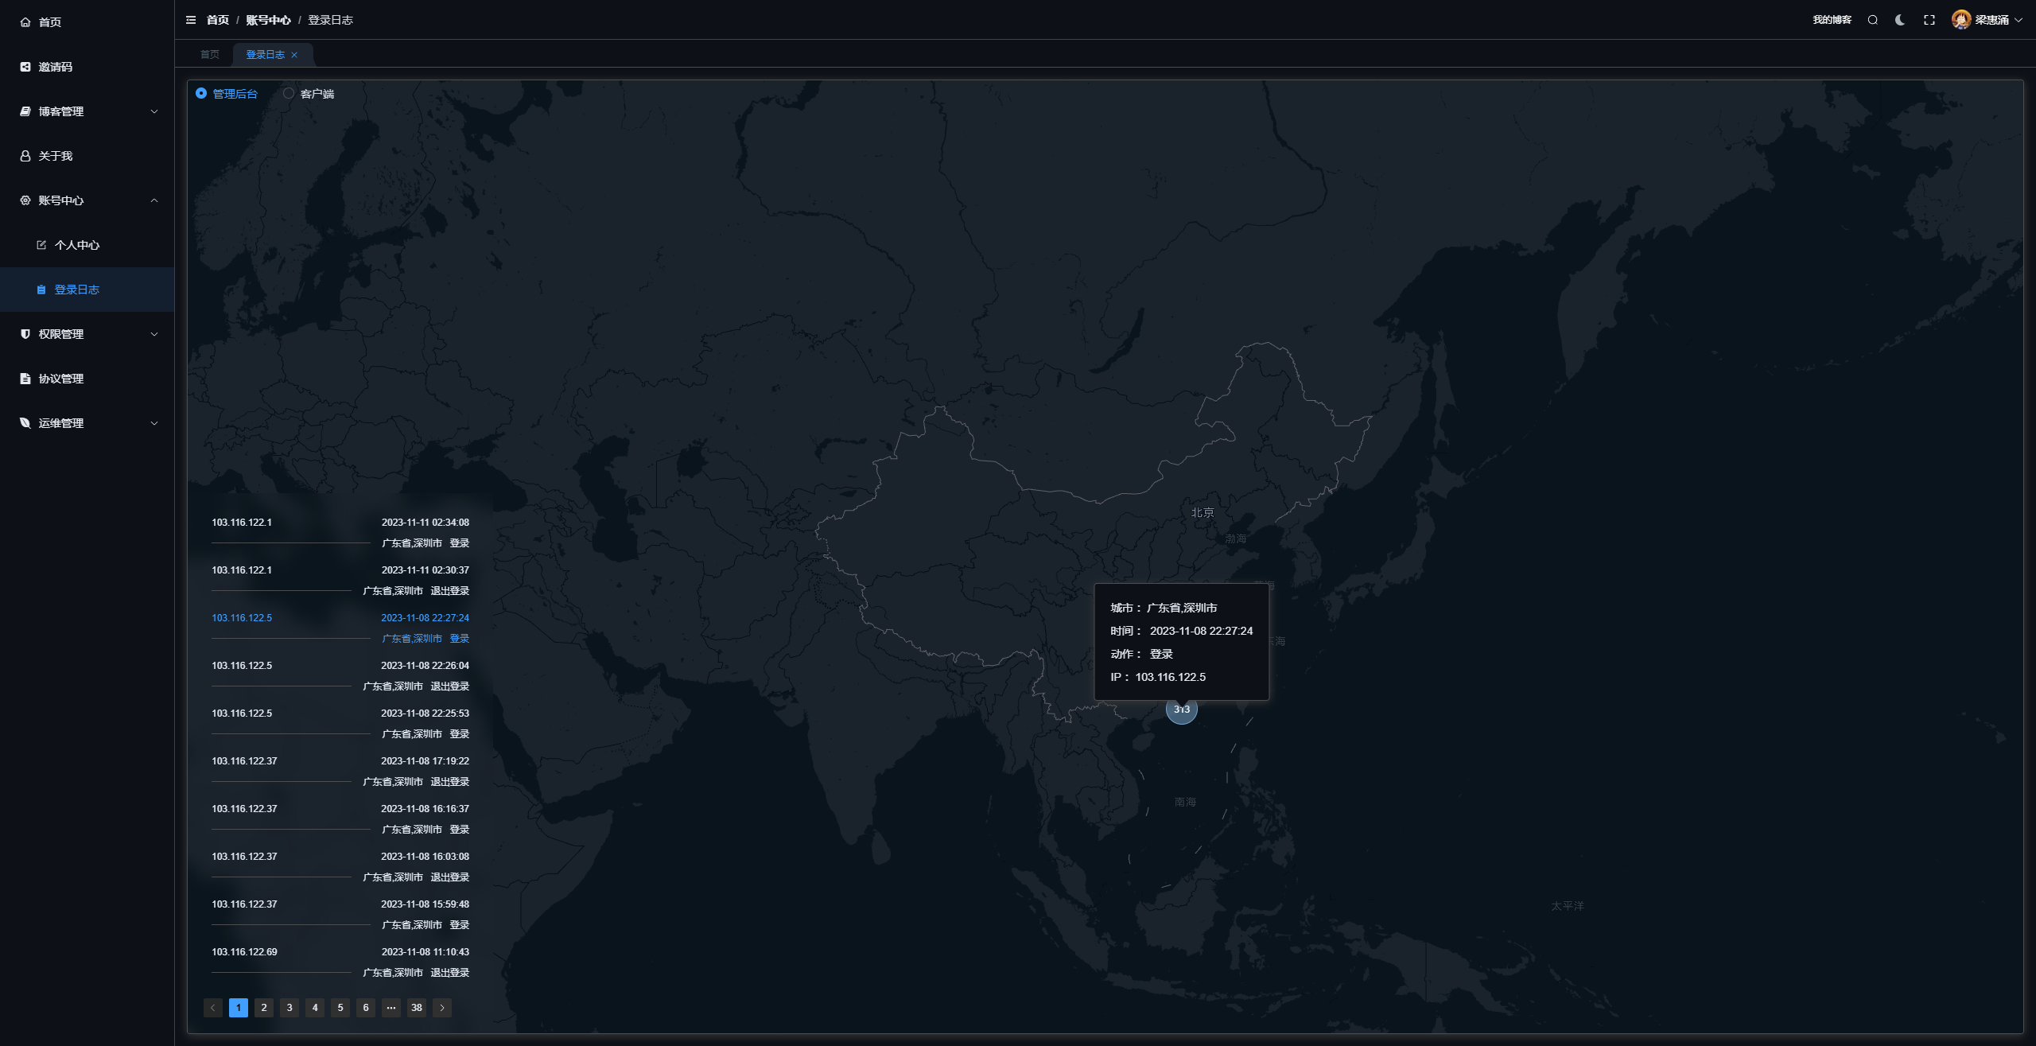Image resolution: width=2036 pixels, height=1046 pixels.
Task: Click the 我的博客 link
Action: coord(1832,20)
